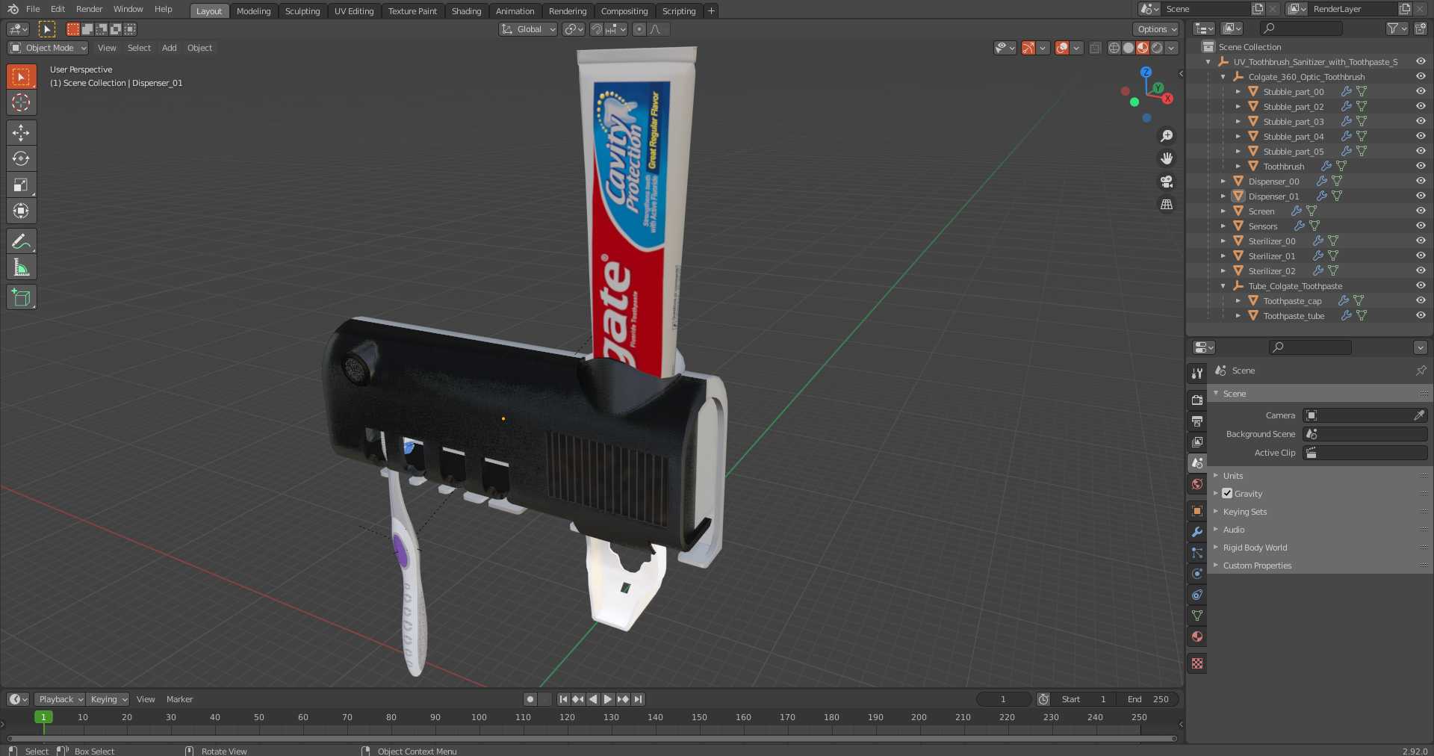Select Rendered viewport shading sphere
The width and height of the screenshot is (1434, 756).
tap(1157, 48)
